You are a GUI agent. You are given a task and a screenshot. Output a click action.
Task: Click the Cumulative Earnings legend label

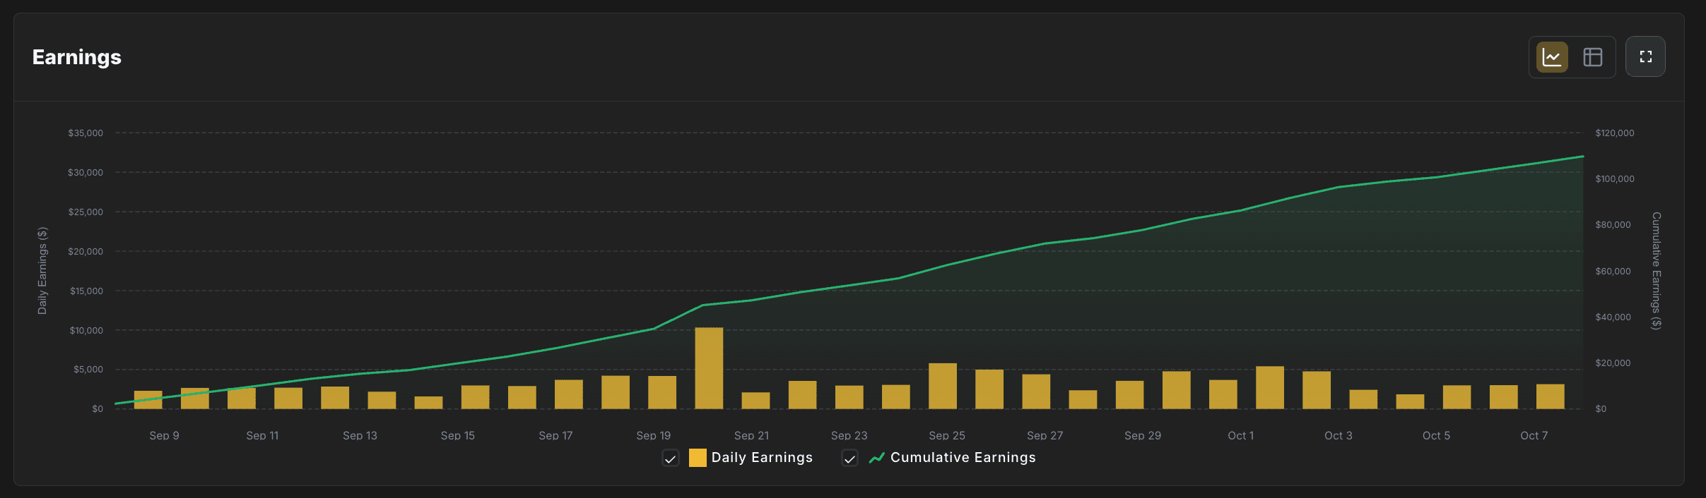tap(963, 458)
